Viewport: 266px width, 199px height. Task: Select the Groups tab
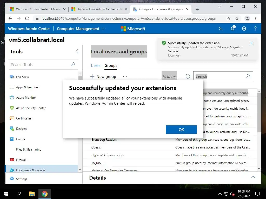[x=111, y=66]
